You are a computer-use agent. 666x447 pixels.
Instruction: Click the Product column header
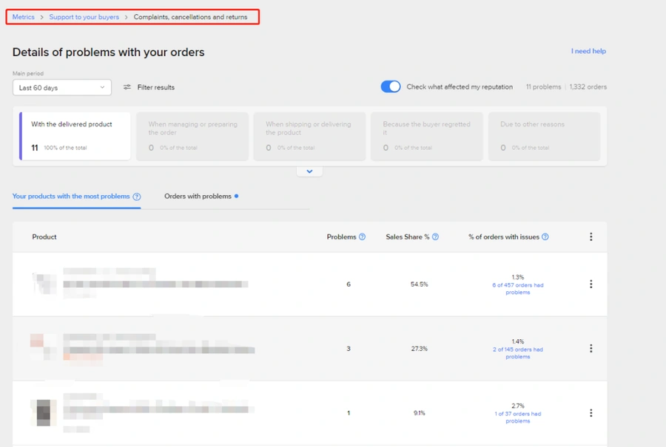(x=44, y=236)
